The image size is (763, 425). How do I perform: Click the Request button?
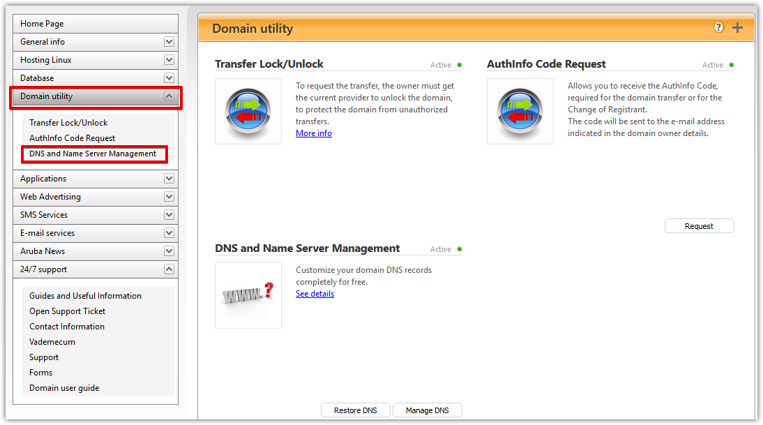699,225
